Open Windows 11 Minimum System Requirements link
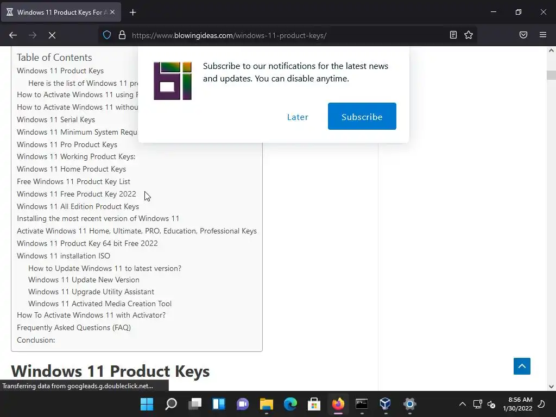Viewport: 556px width, 417px height. (x=77, y=132)
